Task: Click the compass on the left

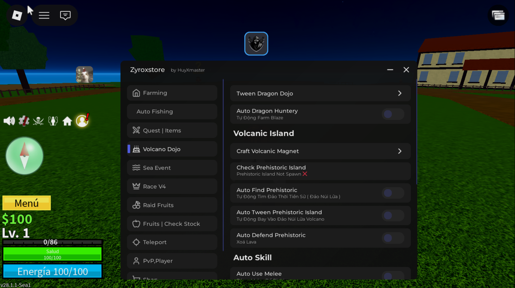Action: point(24,156)
